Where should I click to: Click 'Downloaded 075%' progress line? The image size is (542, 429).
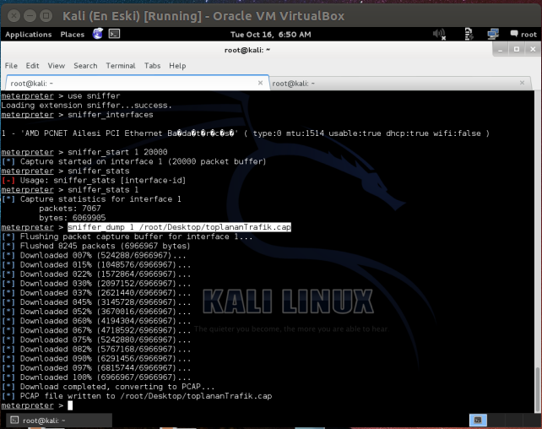tap(95, 339)
